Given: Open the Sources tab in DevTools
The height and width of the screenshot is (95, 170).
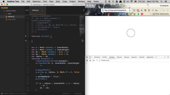Looking at the screenshot, I should click(x=127, y=57).
